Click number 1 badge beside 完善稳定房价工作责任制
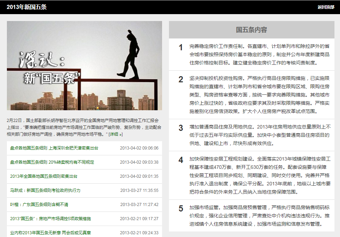Viewport: 340px width, 237px height. pyautogui.click(x=181, y=48)
